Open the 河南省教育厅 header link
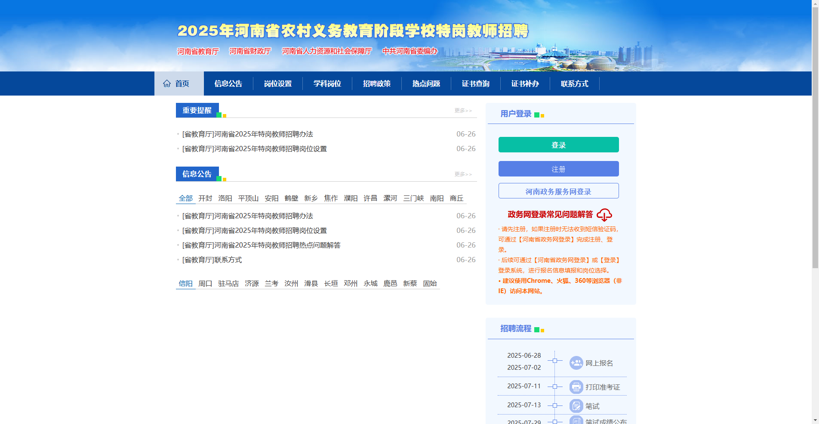 pyautogui.click(x=197, y=51)
